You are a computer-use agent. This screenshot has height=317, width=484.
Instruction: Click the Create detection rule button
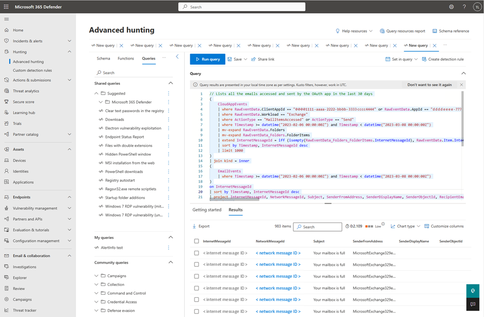click(442, 59)
